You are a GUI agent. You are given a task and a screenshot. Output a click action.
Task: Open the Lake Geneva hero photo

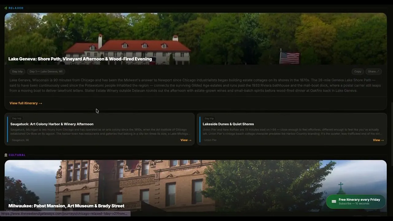pyautogui.click(x=196, y=39)
